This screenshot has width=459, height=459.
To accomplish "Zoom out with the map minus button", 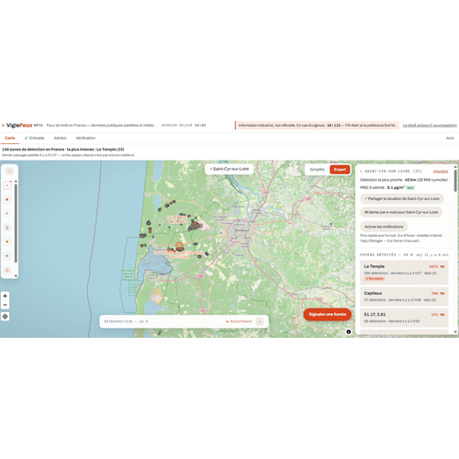I will coord(5,305).
